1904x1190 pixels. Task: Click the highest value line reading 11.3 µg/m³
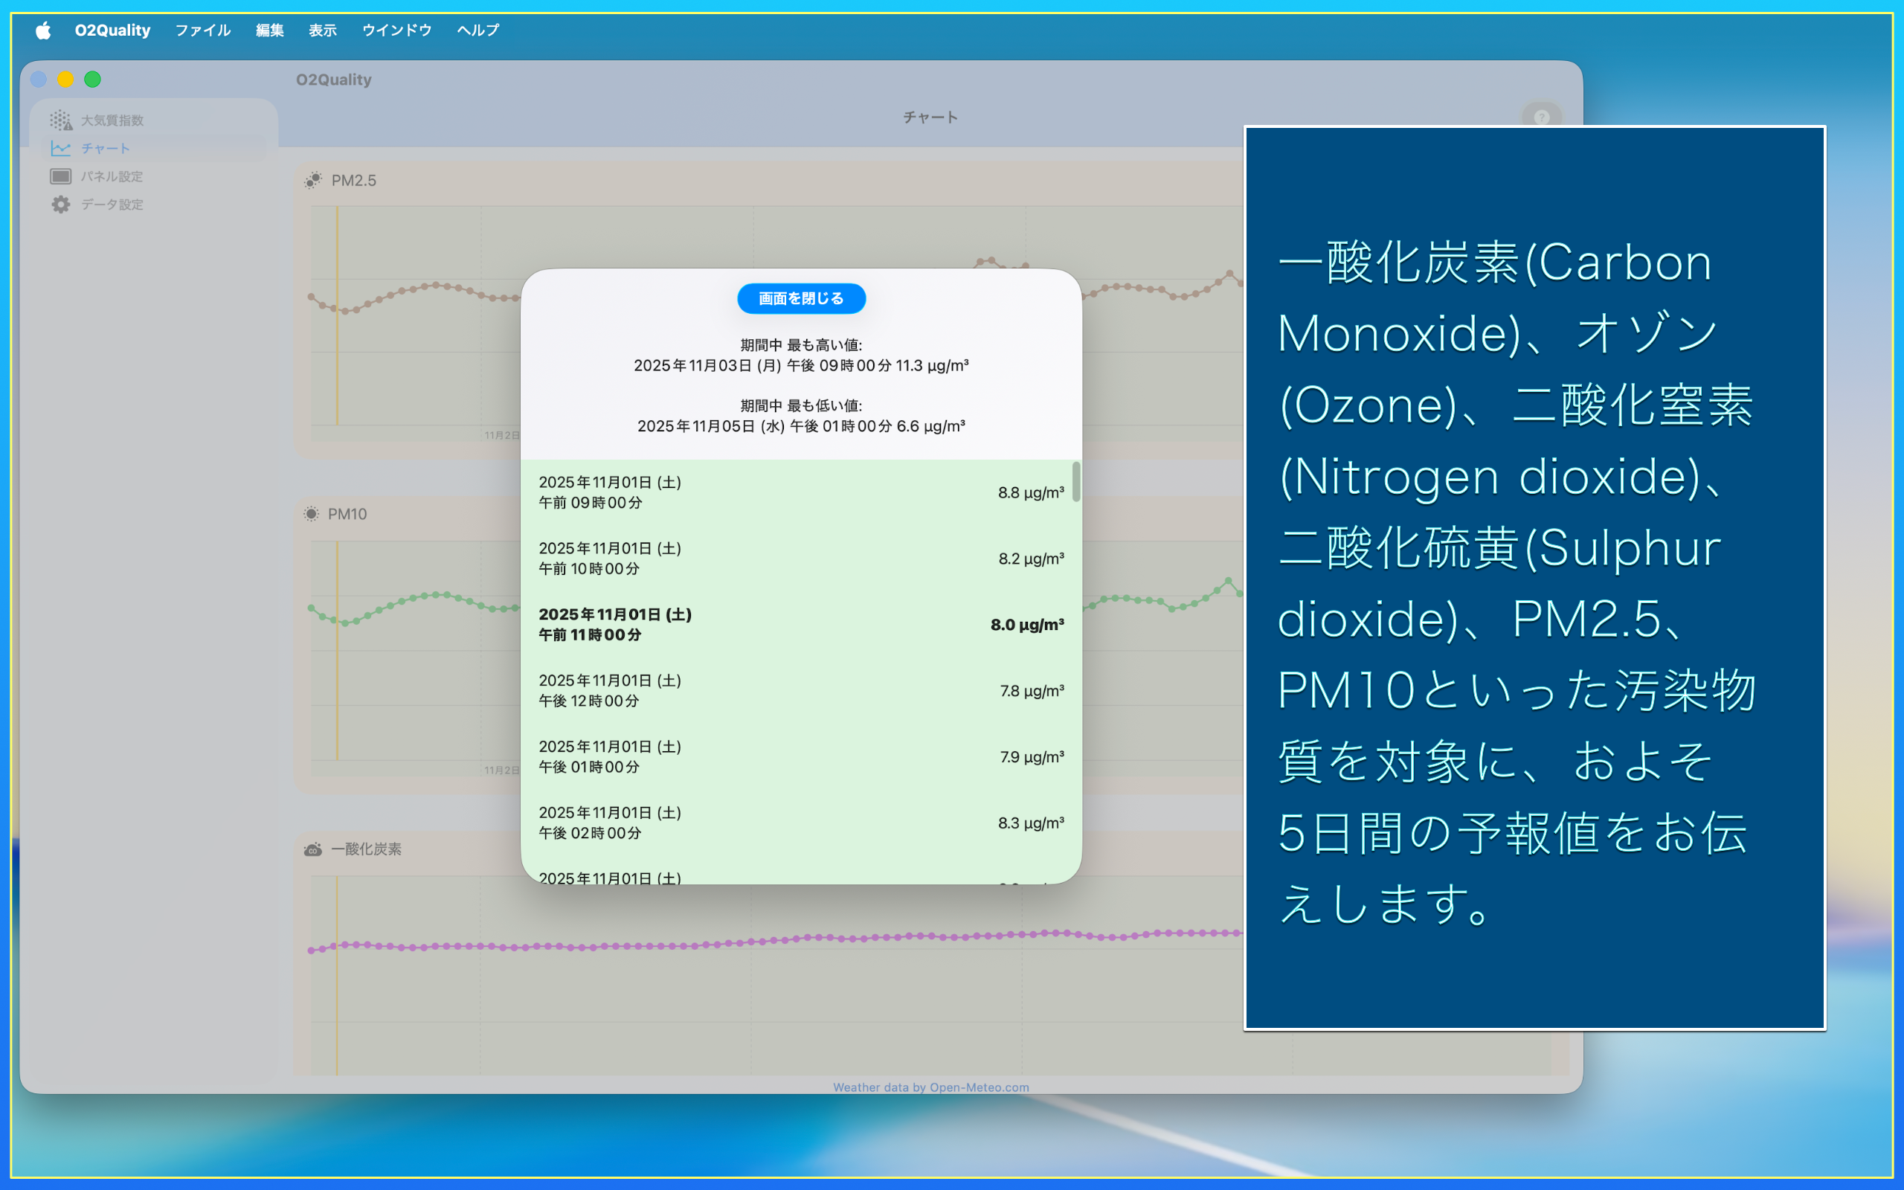point(801,366)
